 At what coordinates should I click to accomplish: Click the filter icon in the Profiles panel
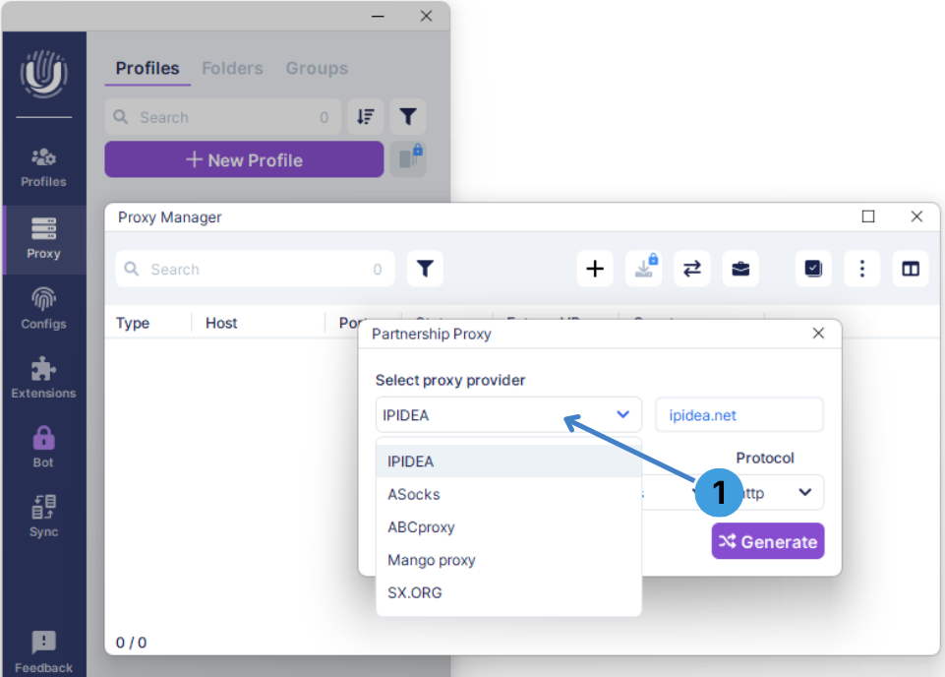[x=408, y=117]
